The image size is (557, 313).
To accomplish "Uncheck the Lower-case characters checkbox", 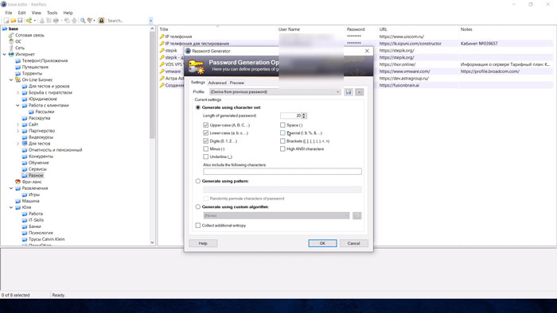I will click(205, 133).
